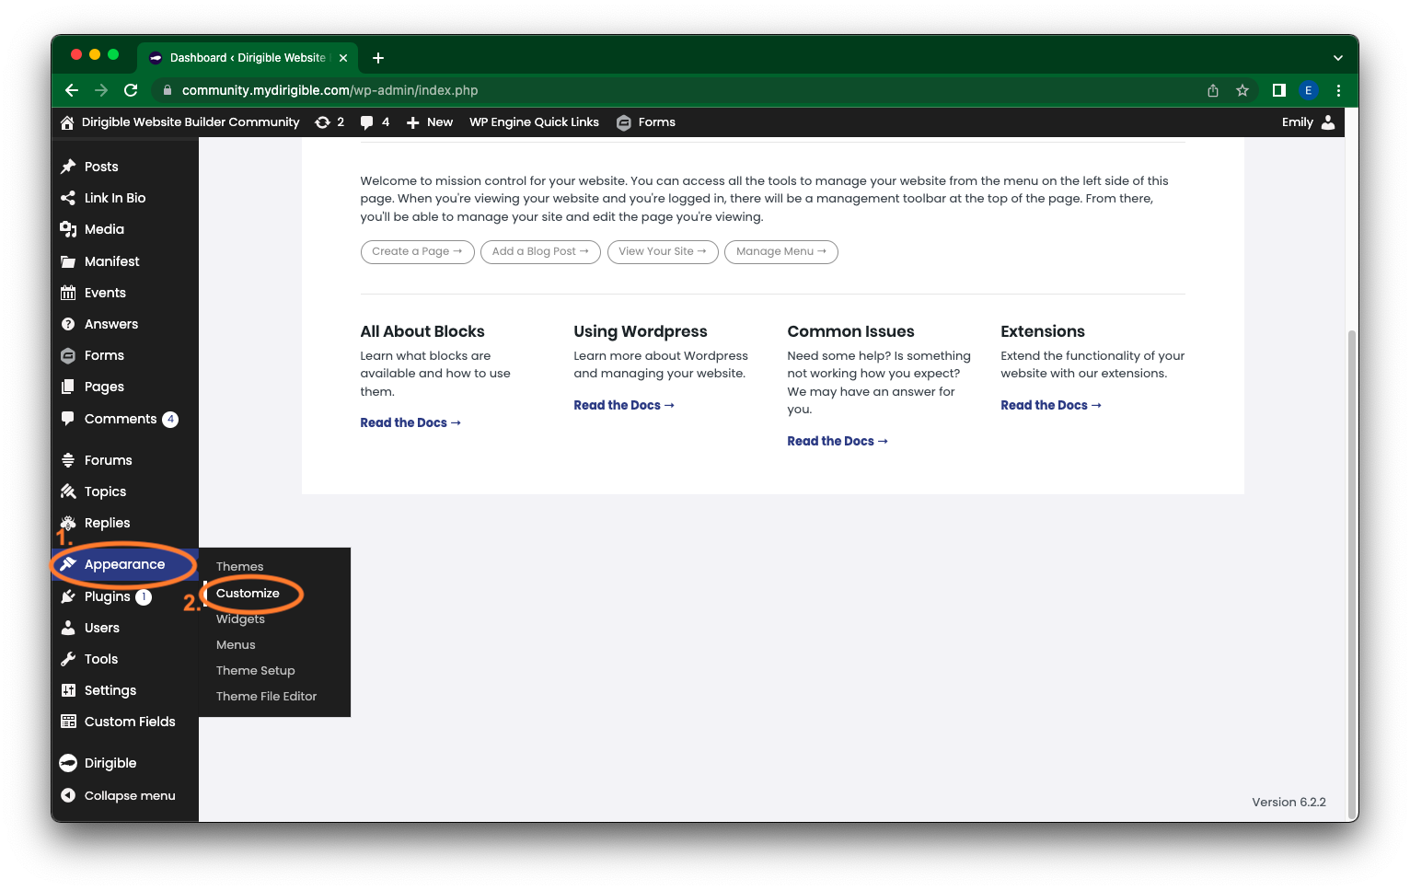The image size is (1410, 890).
Task: Click the Topics icon in sidebar
Action: (68, 491)
